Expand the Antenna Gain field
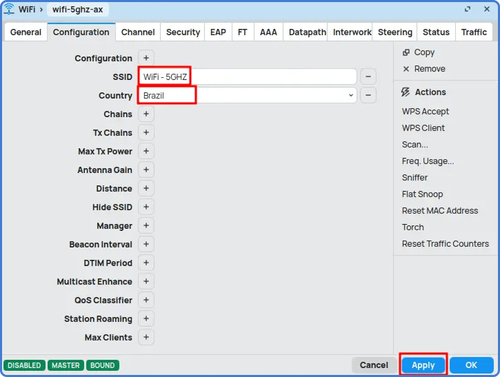This screenshot has height=377, width=500. coord(146,170)
